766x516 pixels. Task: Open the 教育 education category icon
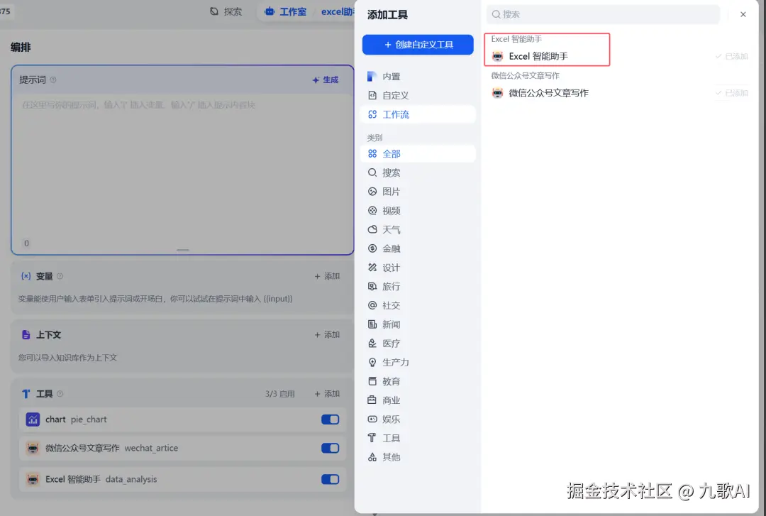pyautogui.click(x=372, y=381)
